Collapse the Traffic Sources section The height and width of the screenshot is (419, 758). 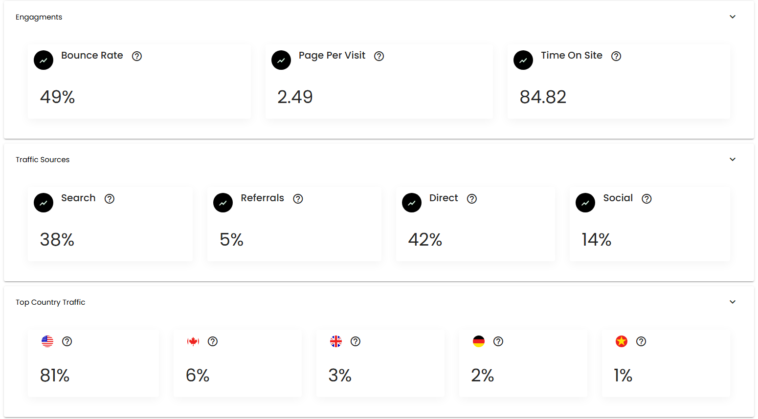[733, 159]
